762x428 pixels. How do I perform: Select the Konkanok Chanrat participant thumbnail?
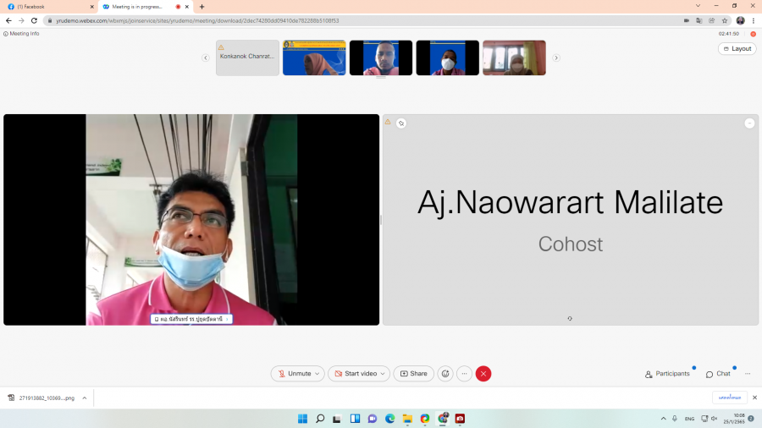click(247, 58)
